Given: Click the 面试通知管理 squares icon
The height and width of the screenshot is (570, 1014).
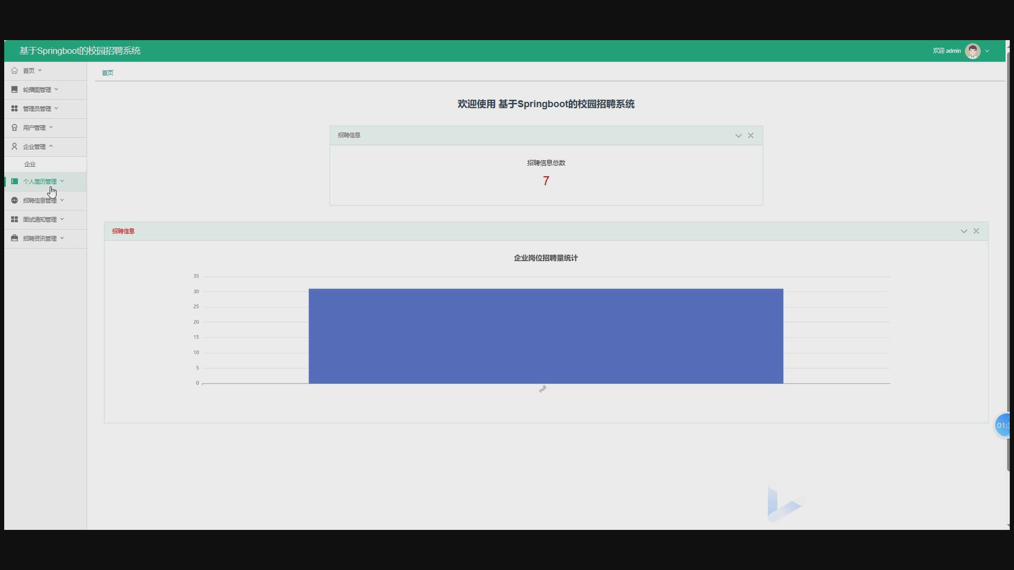Looking at the screenshot, I should [x=14, y=219].
